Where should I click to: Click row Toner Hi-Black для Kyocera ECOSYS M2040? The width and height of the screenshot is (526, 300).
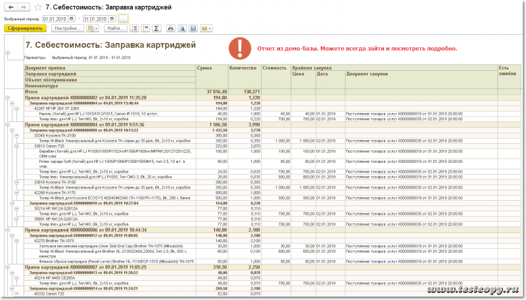pyautogui.click(x=272, y=198)
